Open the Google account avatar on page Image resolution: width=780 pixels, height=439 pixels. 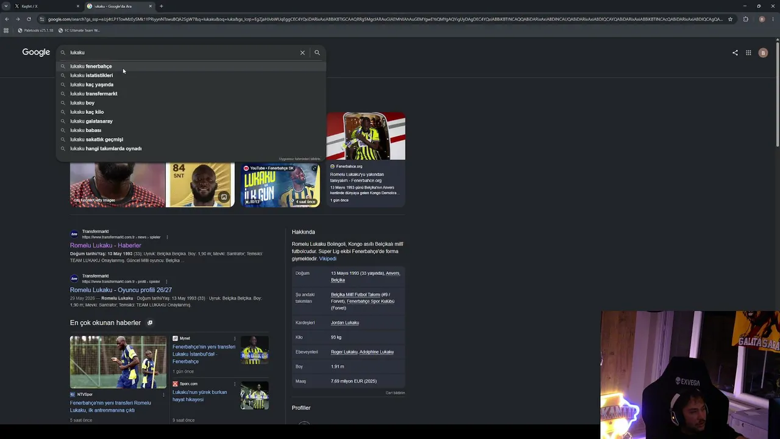[763, 53]
